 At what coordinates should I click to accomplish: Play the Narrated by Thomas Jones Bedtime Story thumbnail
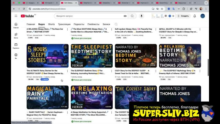(136, 56)
